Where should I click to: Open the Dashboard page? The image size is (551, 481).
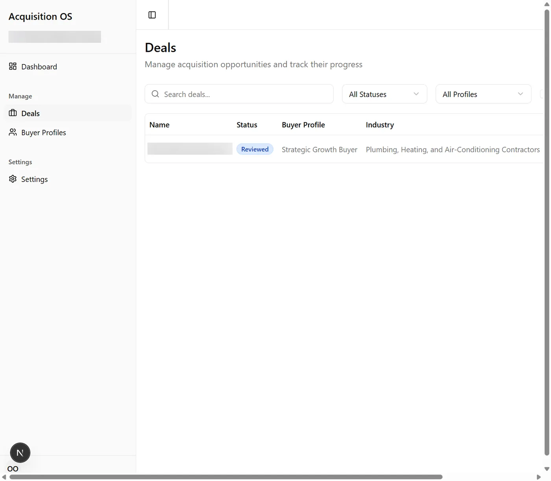[x=68, y=66]
